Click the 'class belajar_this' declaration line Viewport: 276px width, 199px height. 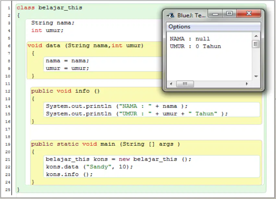pos(50,7)
